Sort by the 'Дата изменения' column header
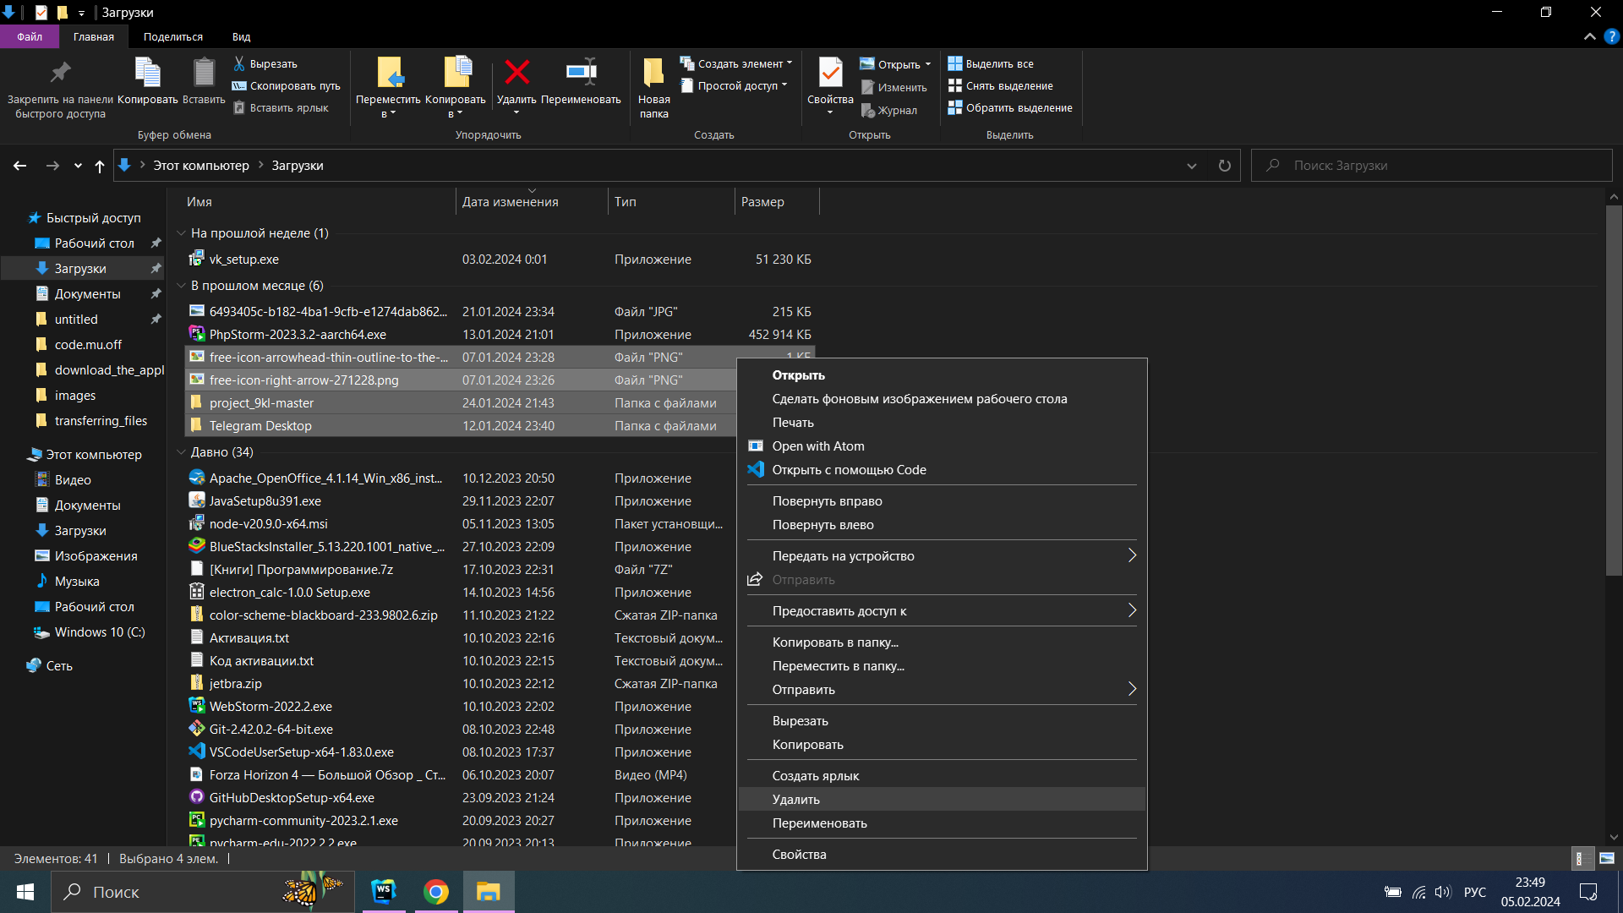The height and width of the screenshot is (913, 1623). [531, 202]
